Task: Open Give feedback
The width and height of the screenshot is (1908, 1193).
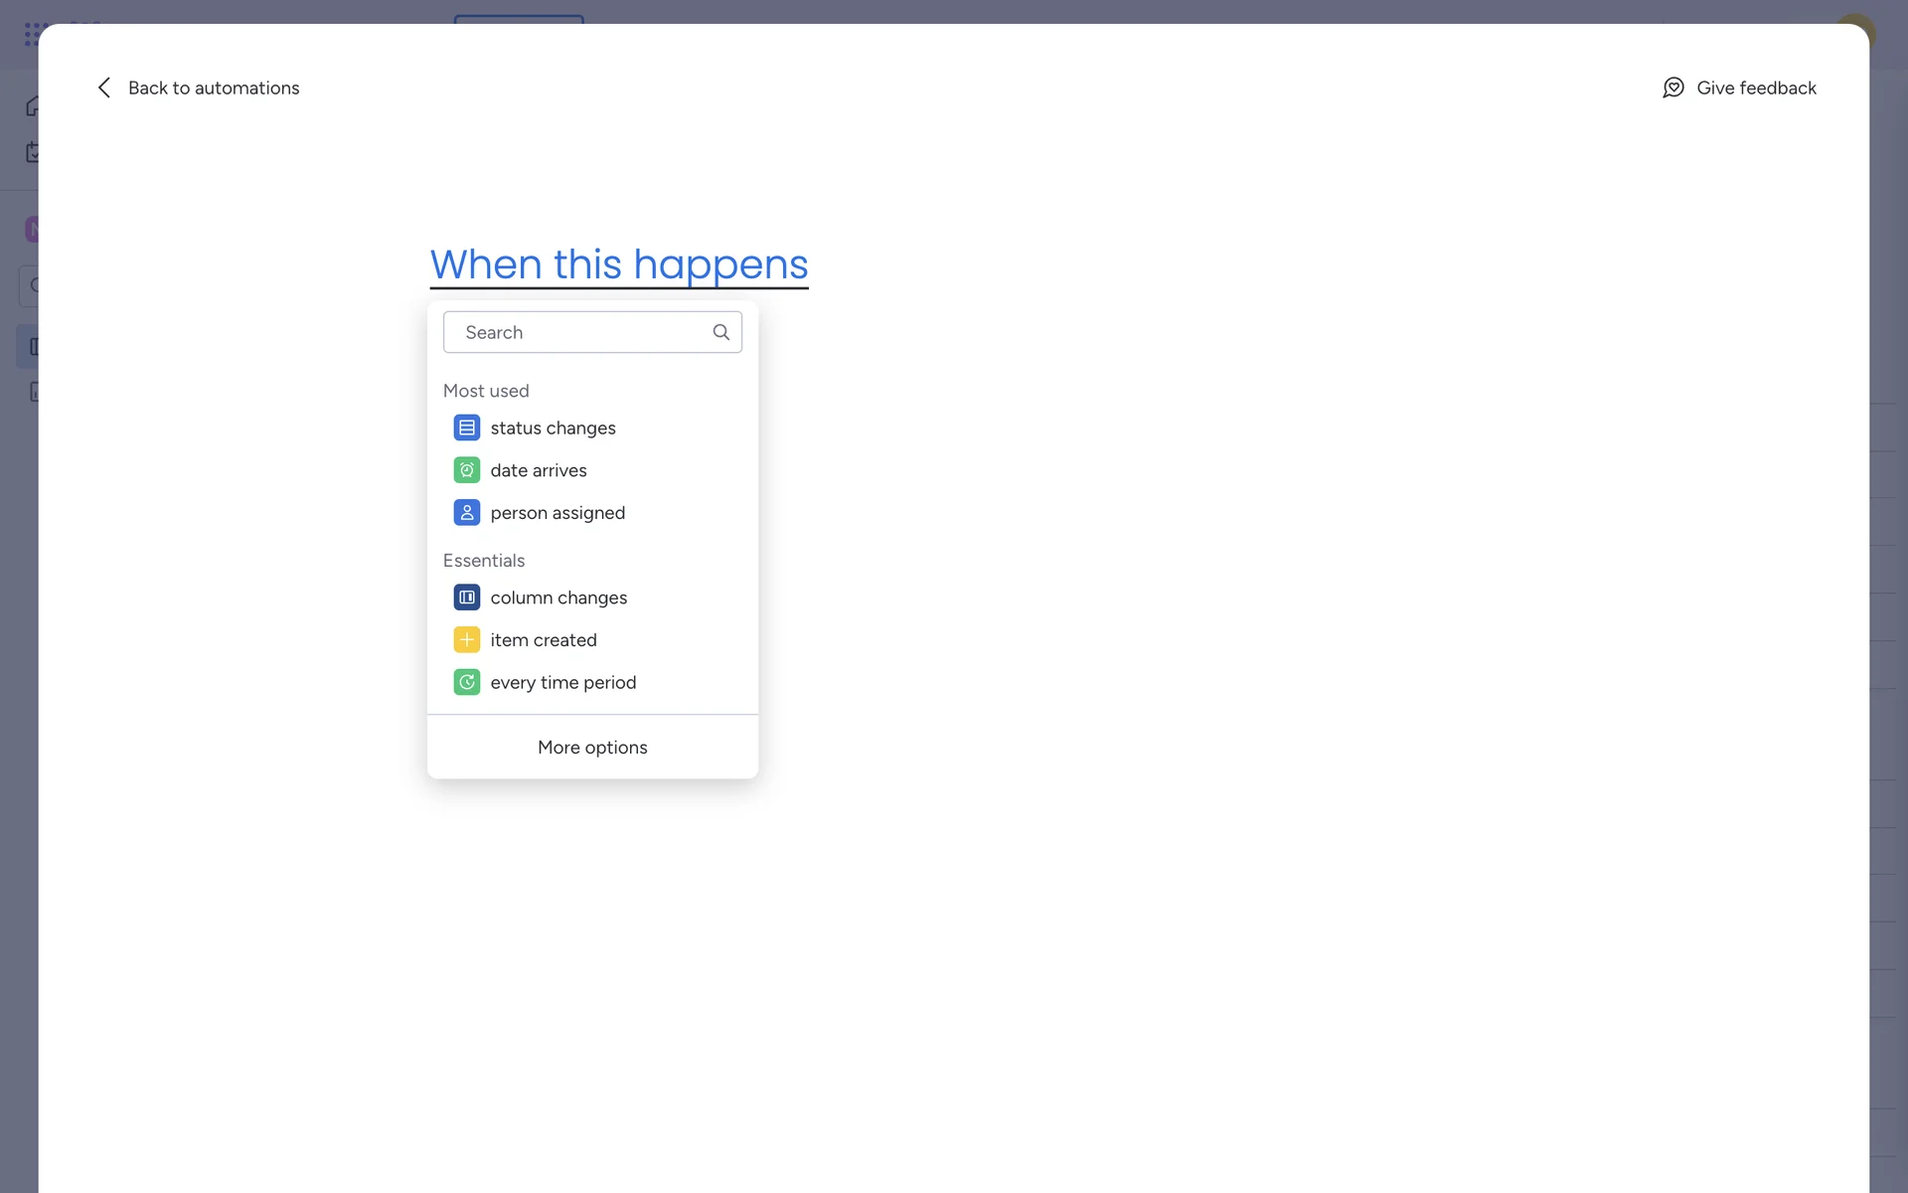Action: 1755,87
